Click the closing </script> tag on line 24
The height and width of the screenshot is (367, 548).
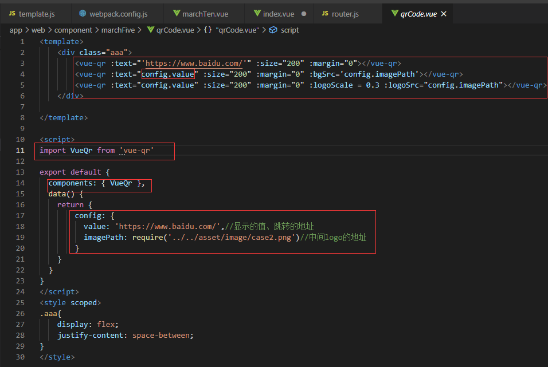(x=60, y=292)
